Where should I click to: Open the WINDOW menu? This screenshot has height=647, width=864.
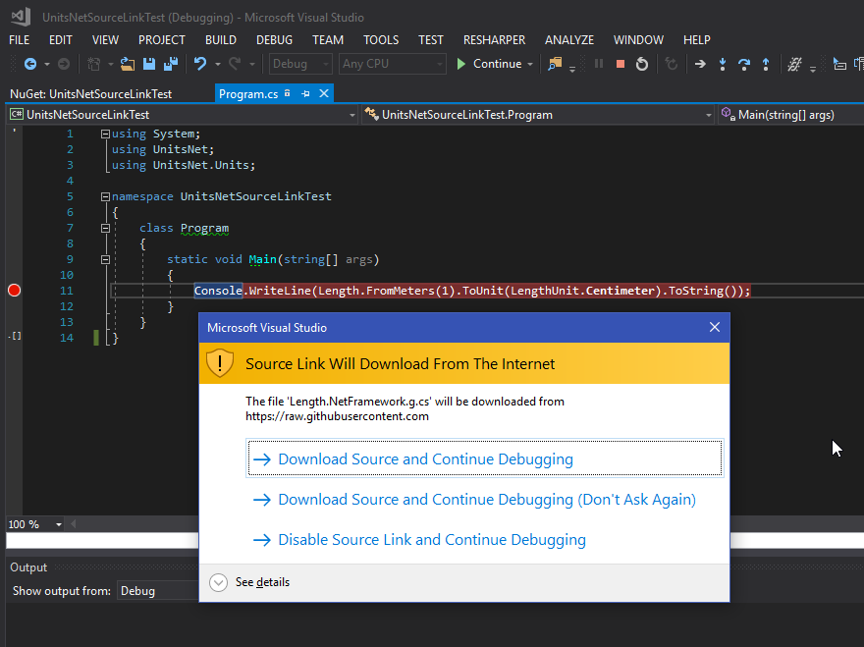click(638, 40)
